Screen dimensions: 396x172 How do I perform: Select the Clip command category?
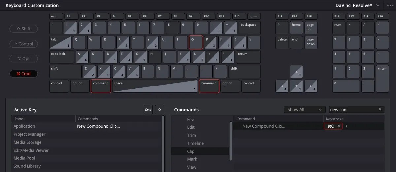coord(200,151)
